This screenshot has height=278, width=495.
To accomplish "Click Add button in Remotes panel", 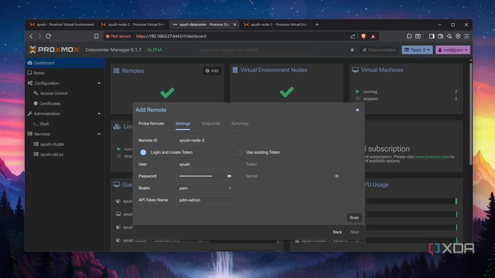I will click(212, 71).
